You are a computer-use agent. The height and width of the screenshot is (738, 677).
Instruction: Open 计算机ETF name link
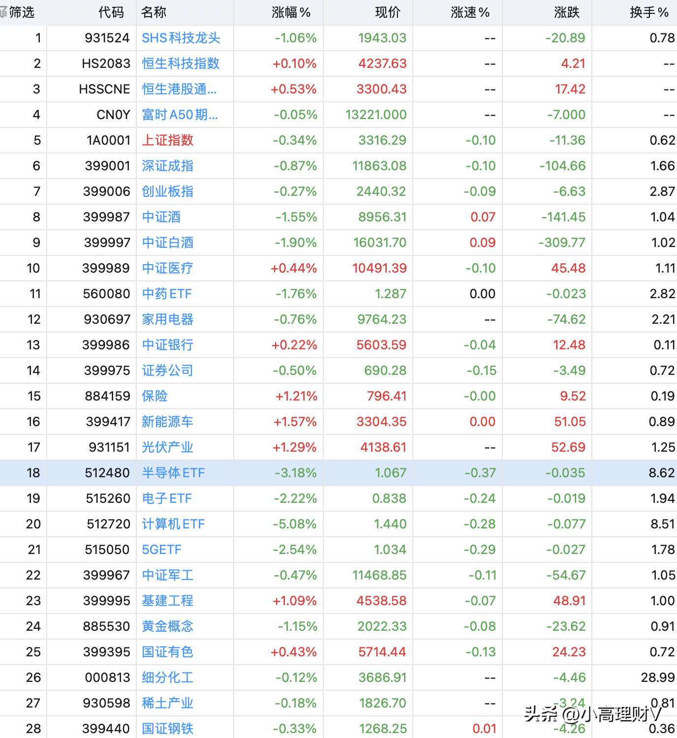pos(173,524)
